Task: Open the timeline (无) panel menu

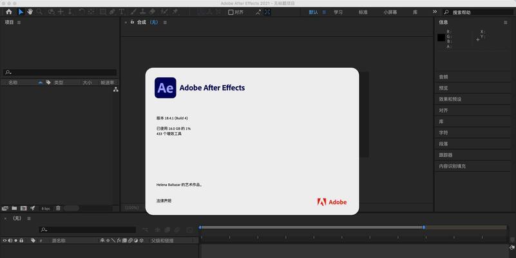Action: [29, 219]
